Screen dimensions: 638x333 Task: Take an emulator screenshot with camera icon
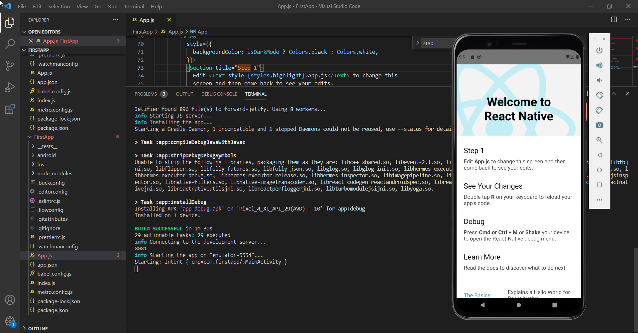tap(599, 125)
